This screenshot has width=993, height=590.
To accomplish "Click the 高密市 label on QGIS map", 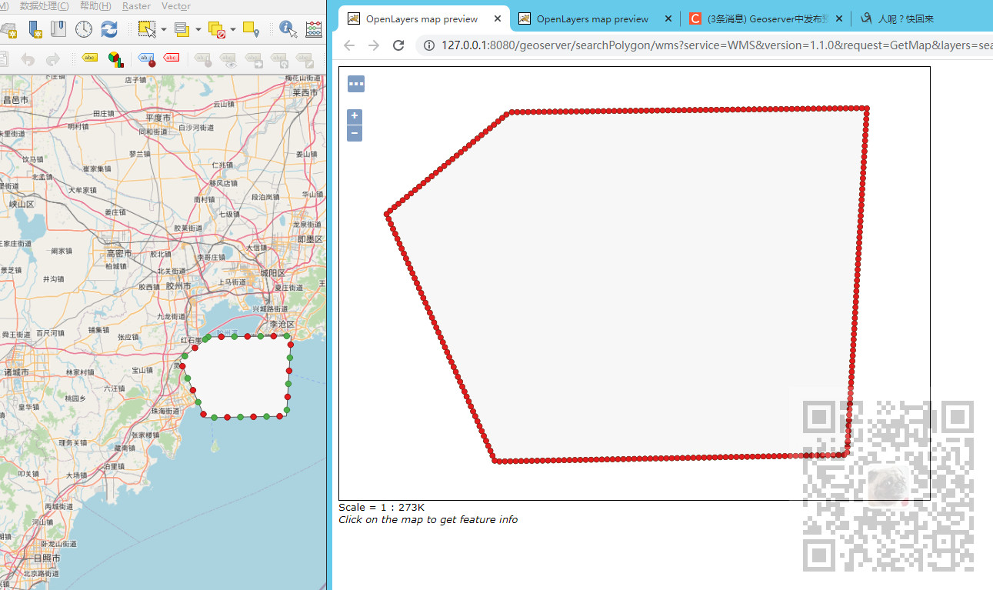I will (119, 254).
